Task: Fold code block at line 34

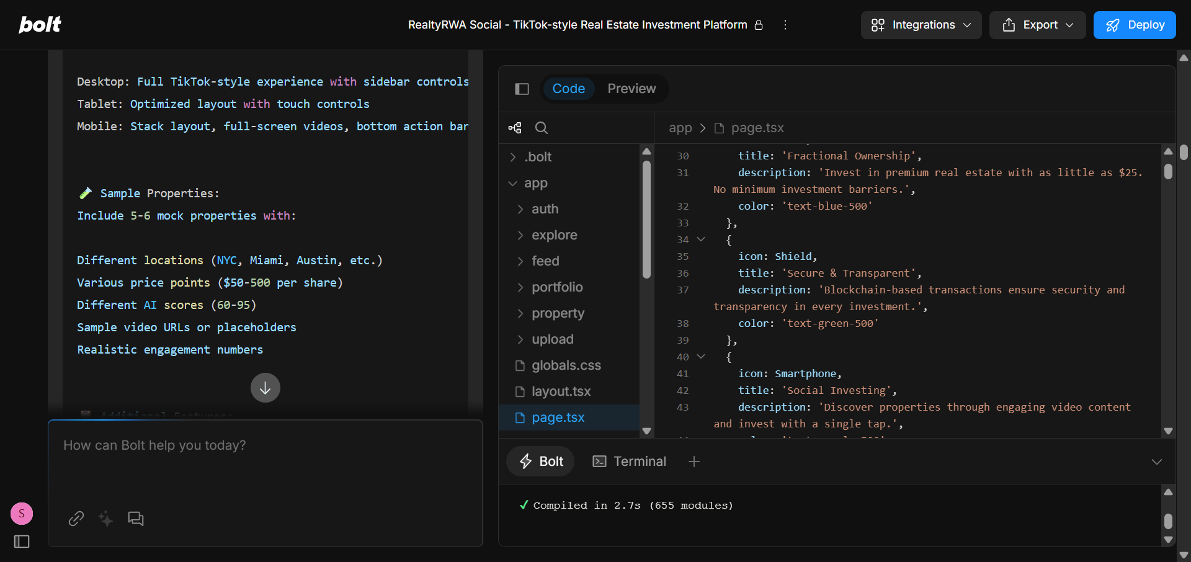Action: tap(701, 239)
